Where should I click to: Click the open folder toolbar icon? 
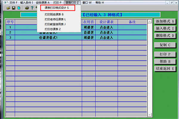(x=8, y=8)
